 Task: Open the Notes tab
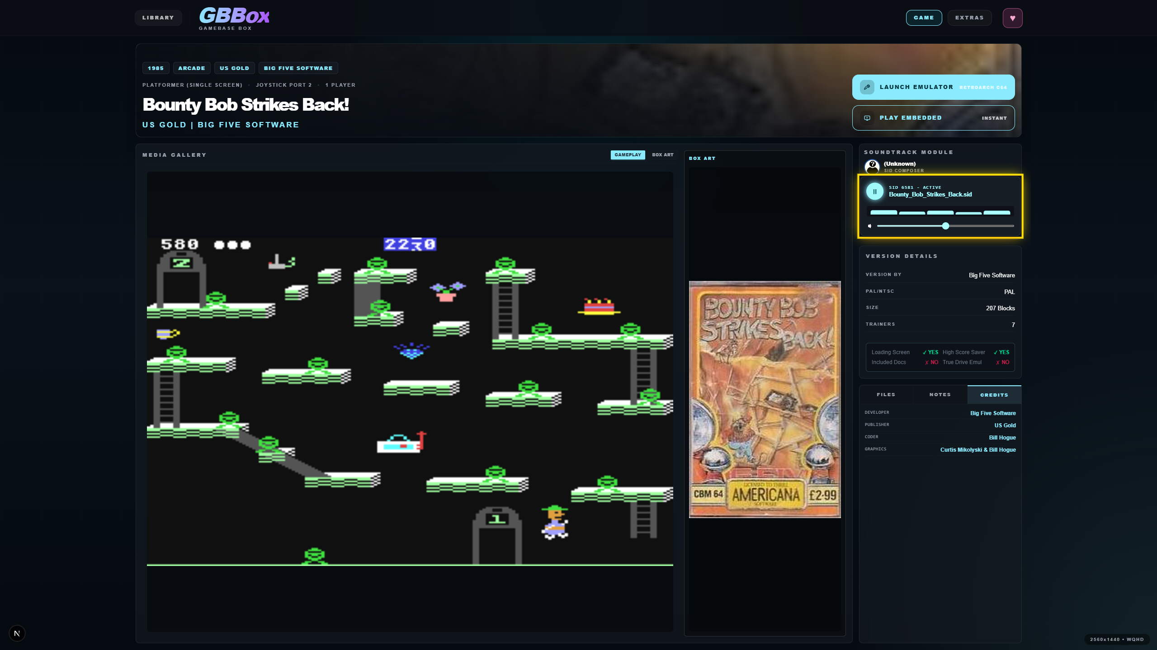coord(940,394)
